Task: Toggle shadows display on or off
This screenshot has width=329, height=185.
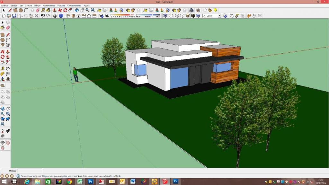Action: pyautogui.click(x=102, y=16)
